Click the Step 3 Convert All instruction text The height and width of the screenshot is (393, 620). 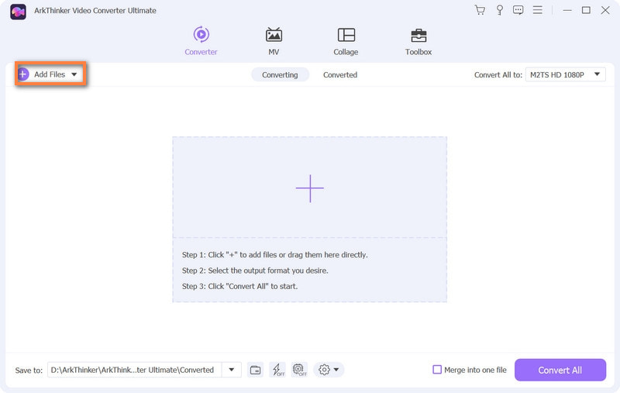point(239,286)
